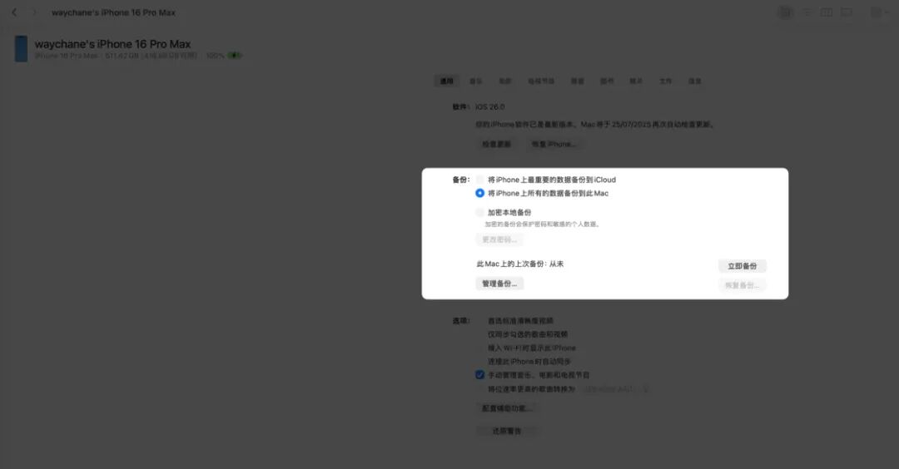The width and height of the screenshot is (899, 469).
Task: Switch Finder to gallery view
Action: (847, 12)
